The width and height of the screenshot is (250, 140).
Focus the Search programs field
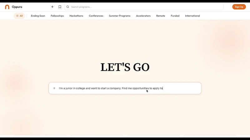coord(144,7)
